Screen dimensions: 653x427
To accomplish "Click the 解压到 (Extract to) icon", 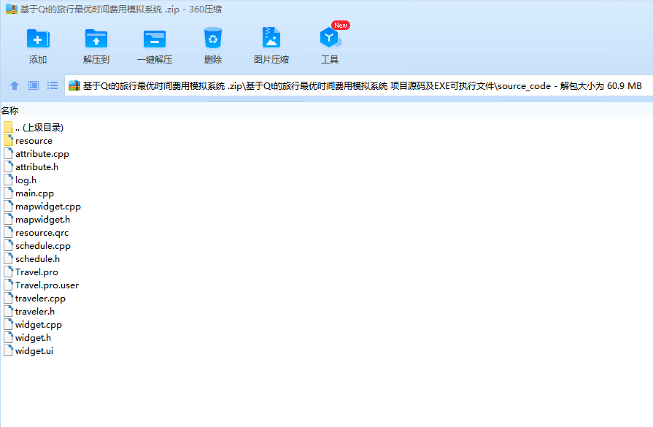I will [96, 39].
